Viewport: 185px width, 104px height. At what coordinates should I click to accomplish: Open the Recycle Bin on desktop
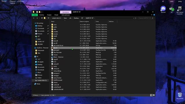[180, 96]
